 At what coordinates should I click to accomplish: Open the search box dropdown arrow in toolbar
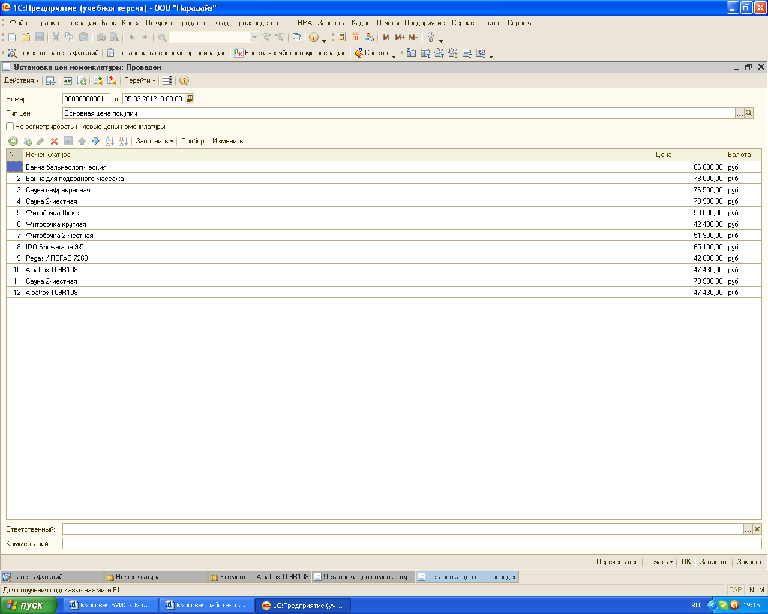(254, 37)
